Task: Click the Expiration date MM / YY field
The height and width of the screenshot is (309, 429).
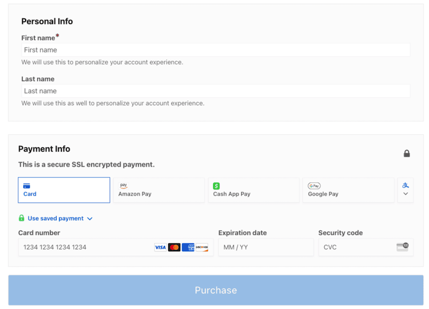Action: 266,247
